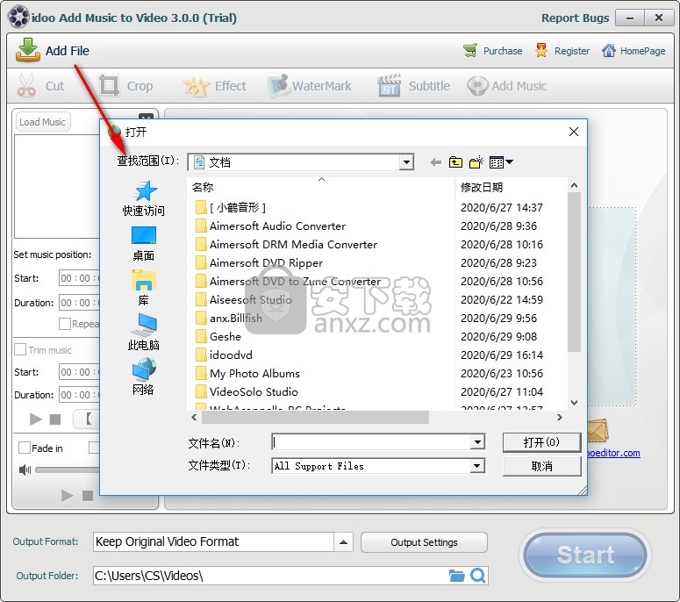680x602 pixels.
Task: Go up one folder level icon
Action: click(x=455, y=162)
